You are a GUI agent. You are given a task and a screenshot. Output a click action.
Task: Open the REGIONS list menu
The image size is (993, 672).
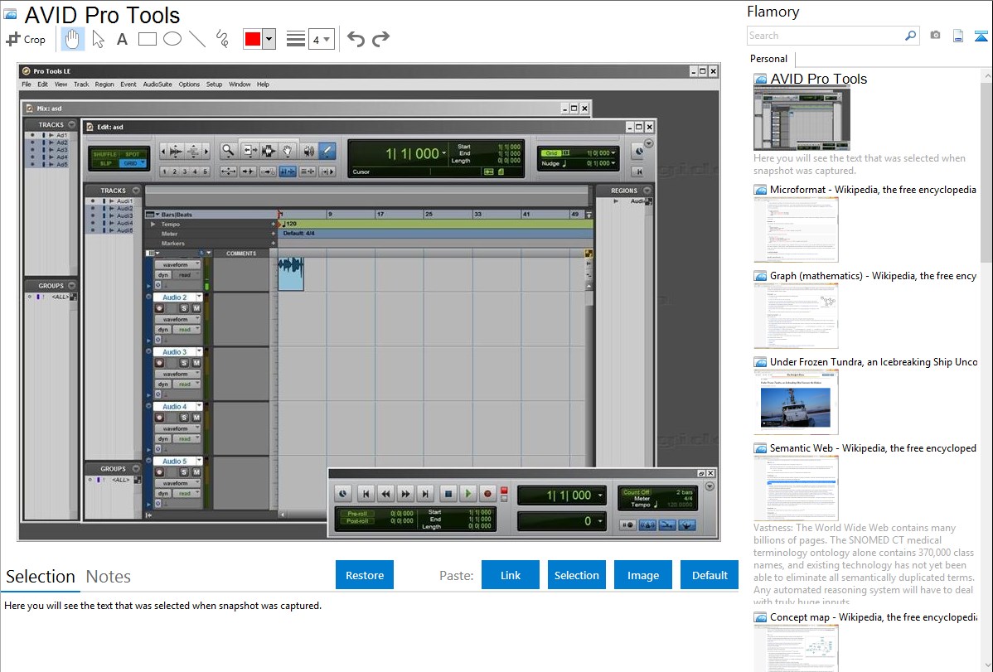point(647,190)
